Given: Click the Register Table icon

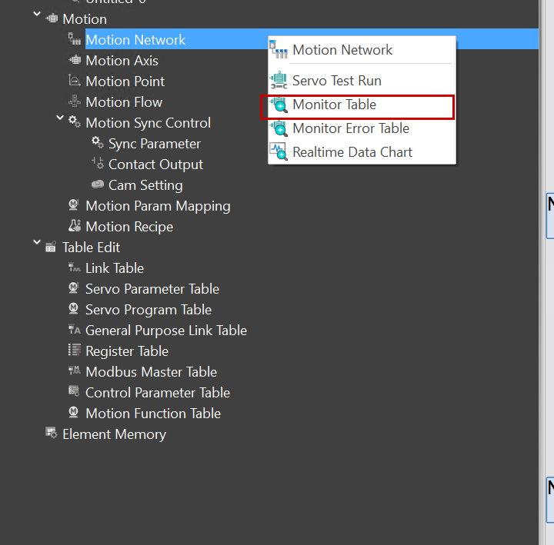Looking at the screenshot, I should point(75,351).
